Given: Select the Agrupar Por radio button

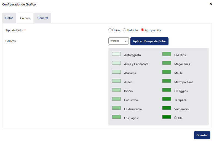Looking at the screenshot, I should (x=142, y=30).
